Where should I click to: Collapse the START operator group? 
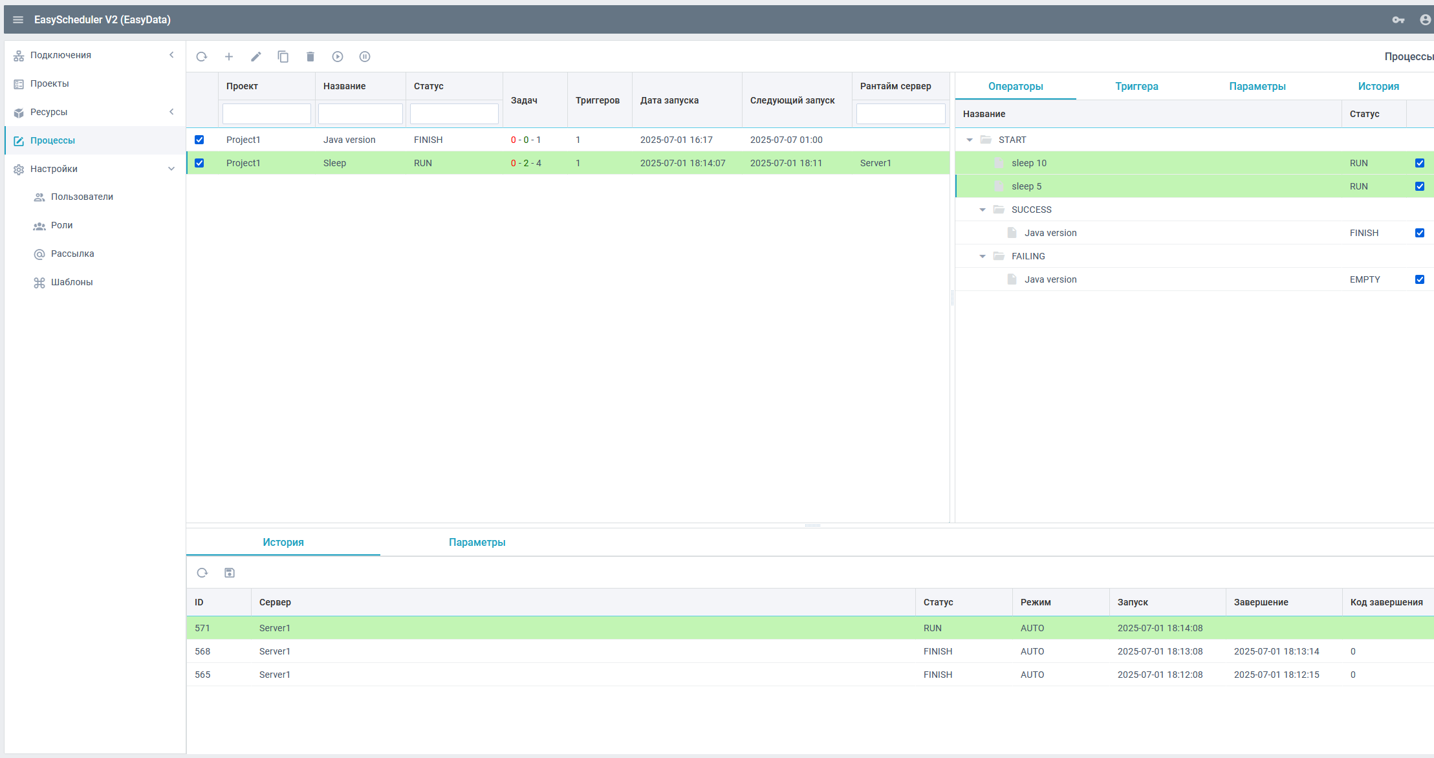point(970,139)
